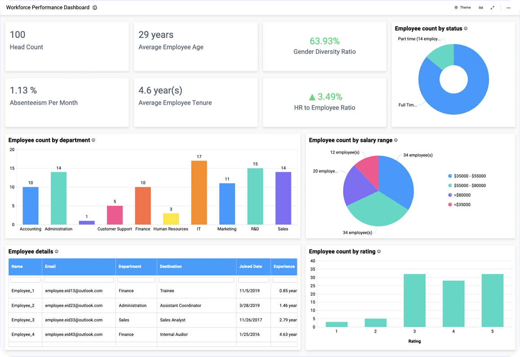This screenshot has width=520, height=357.
Task: Select the IT bar in department chart
Action: tap(199, 192)
